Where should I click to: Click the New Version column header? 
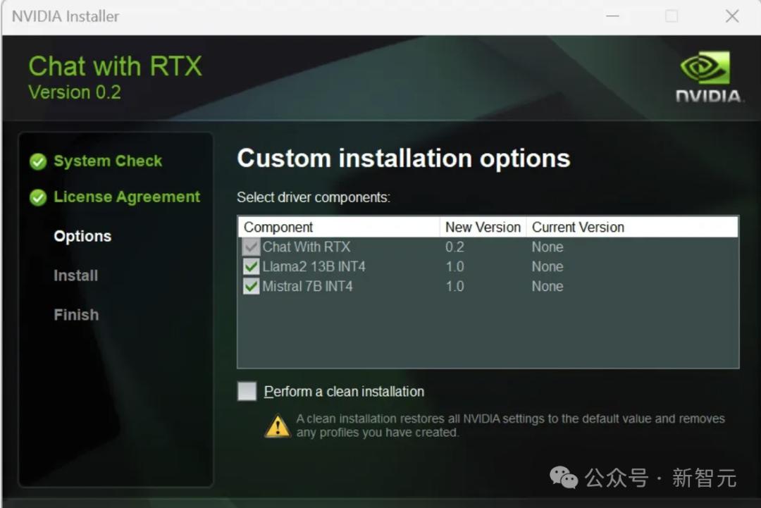click(x=483, y=227)
